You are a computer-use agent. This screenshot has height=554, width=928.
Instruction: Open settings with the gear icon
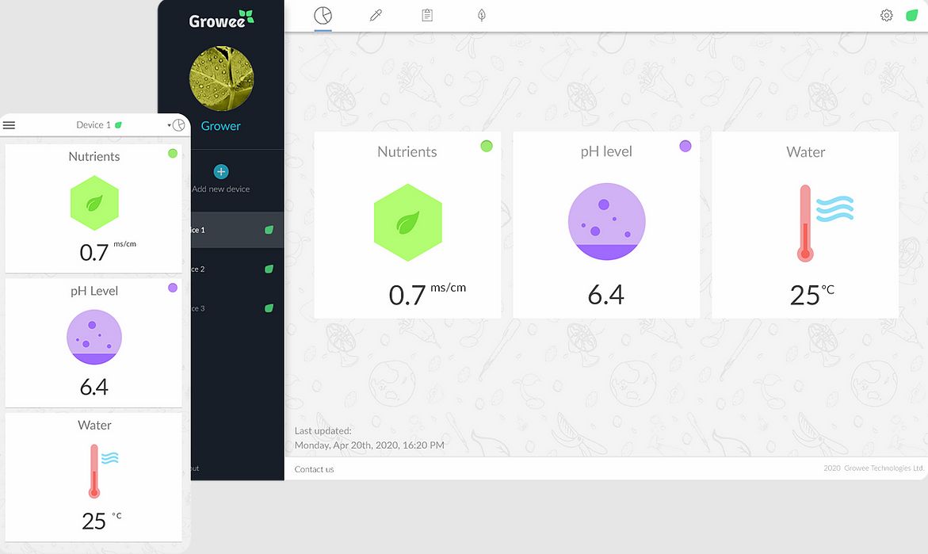[887, 15]
